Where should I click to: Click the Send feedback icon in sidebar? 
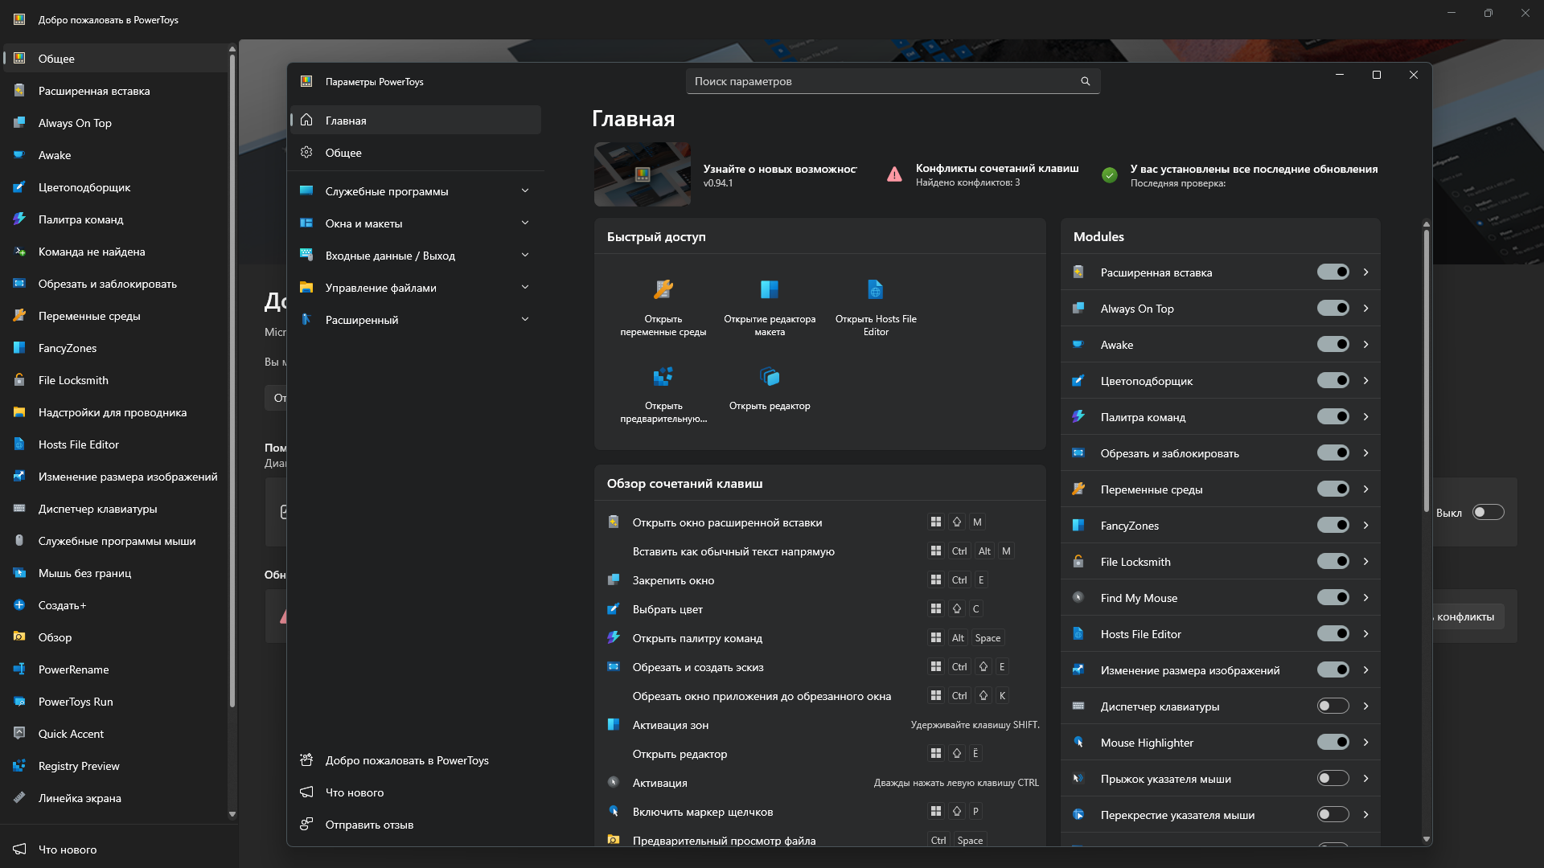(x=306, y=824)
